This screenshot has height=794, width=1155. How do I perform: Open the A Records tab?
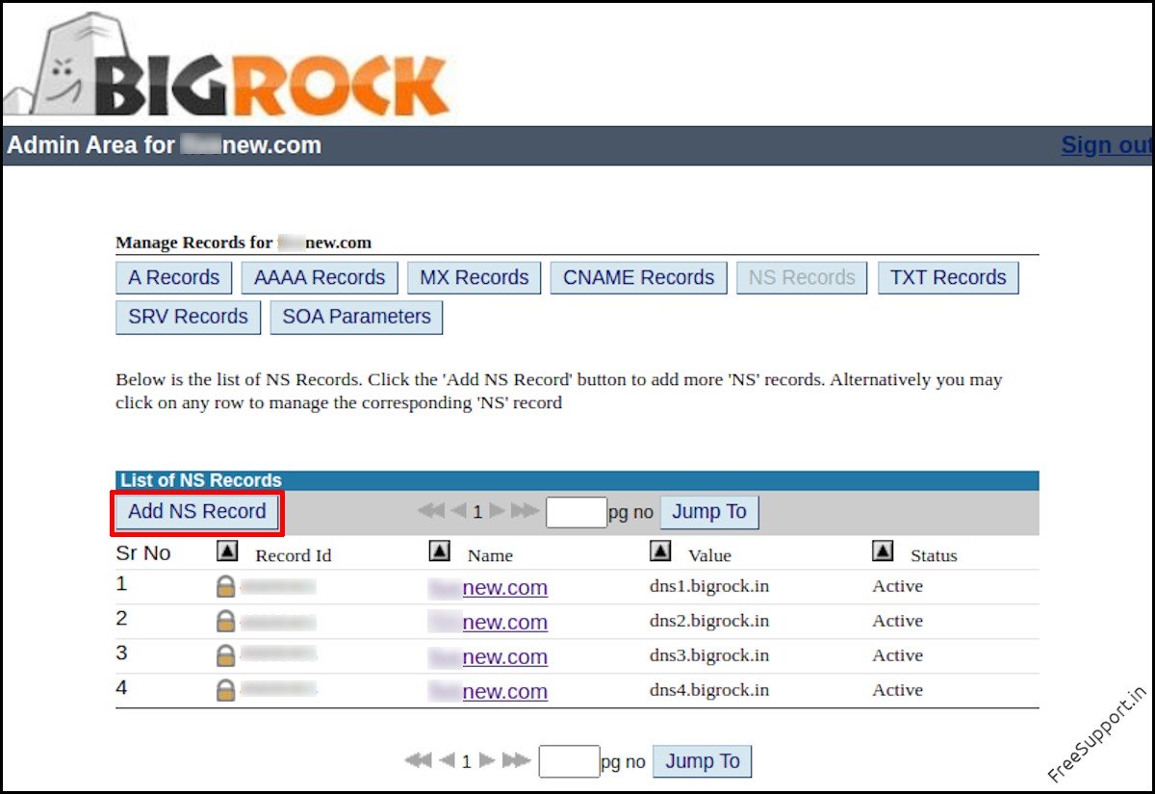(x=174, y=278)
